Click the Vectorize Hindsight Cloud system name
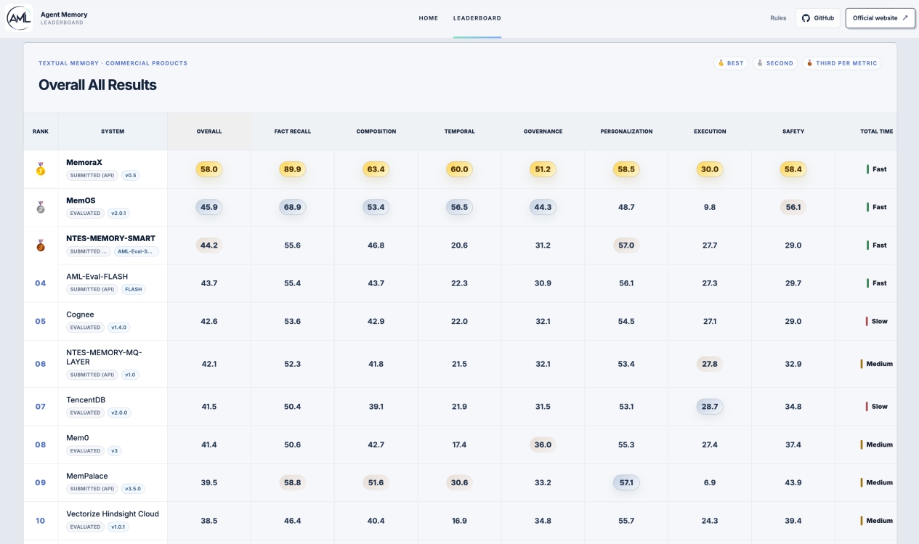Screen dimensions: 919x544 (x=113, y=513)
